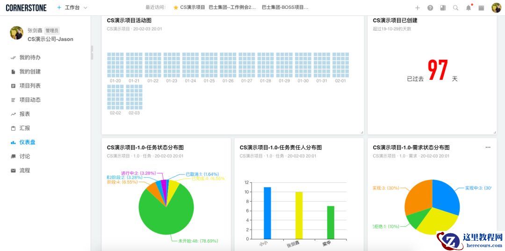The height and width of the screenshot is (251, 505).
Task: Open the three-dots menu on 需求状态分布图 card
Action: [x=488, y=147]
